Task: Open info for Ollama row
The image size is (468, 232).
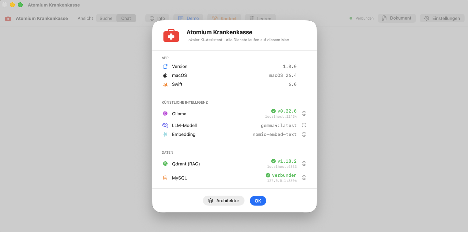Action: tap(304, 114)
